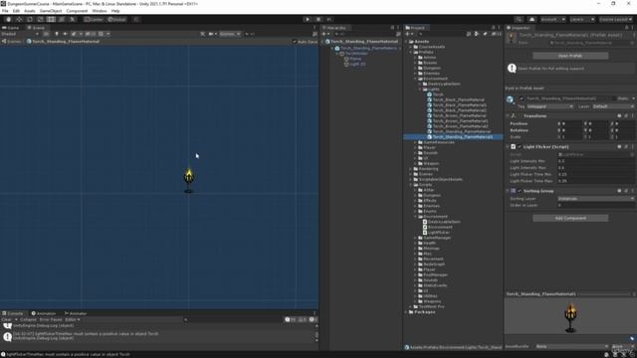Select the Torch prefab in Lights folder
Screen dimensions: 637x358
(x=438, y=94)
